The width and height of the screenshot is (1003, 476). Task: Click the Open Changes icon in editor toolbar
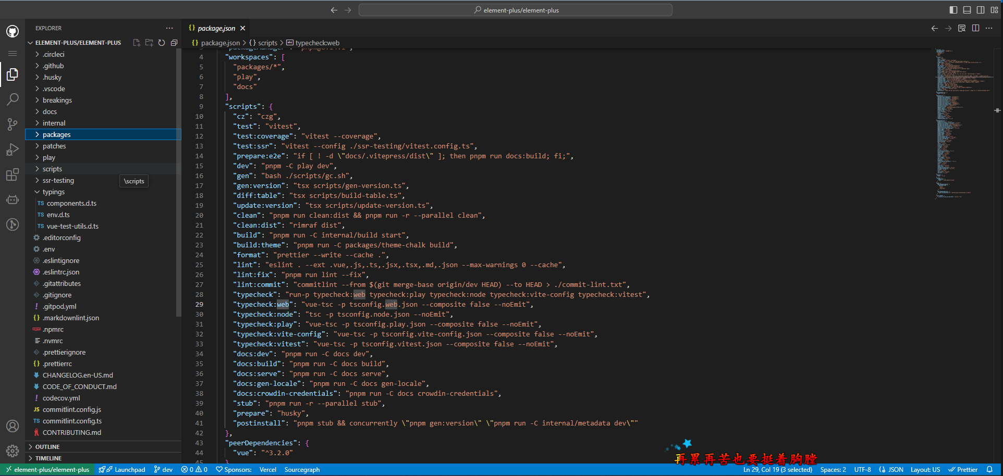tap(962, 28)
